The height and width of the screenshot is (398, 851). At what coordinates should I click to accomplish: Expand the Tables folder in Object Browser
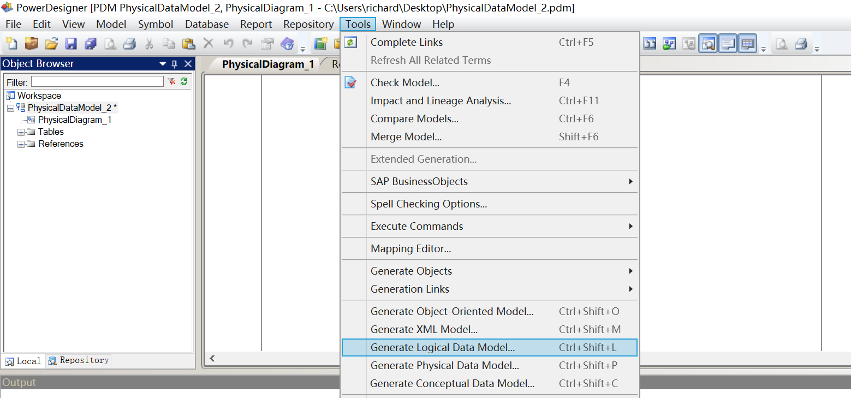tap(21, 132)
